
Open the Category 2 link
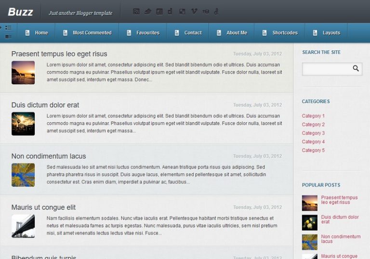point(313,125)
